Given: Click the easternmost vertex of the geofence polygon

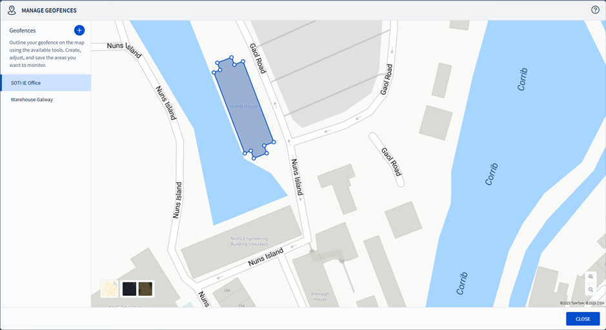Looking at the screenshot, I should pyautogui.click(x=274, y=142).
